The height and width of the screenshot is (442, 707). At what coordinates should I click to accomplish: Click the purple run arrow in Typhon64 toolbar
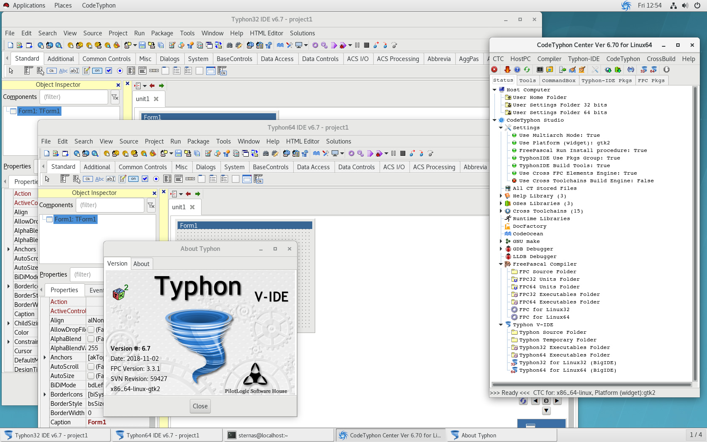[370, 153]
